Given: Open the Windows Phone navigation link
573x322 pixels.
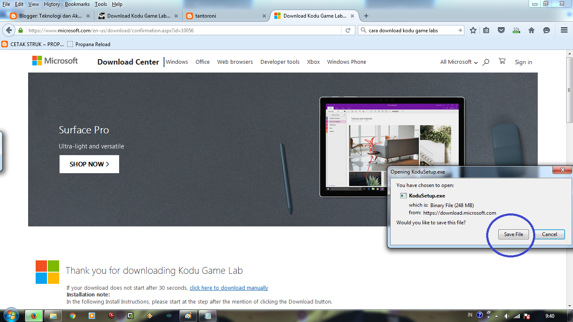Looking at the screenshot, I should pyautogui.click(x=346, y=62).
